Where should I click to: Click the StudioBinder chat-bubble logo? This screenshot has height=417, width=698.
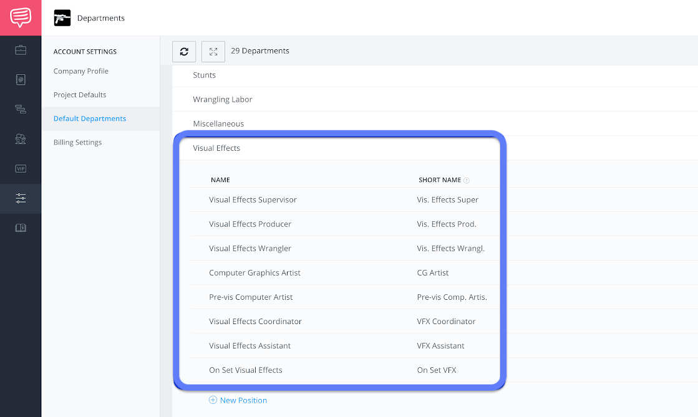point(21,18)
